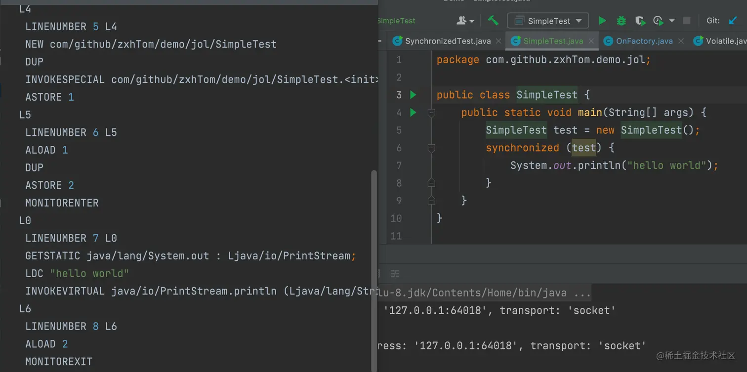Viewport: 747px width, 372px height.
Task: Click line number 5 in the editor gutter
Action: coord(399,130)
